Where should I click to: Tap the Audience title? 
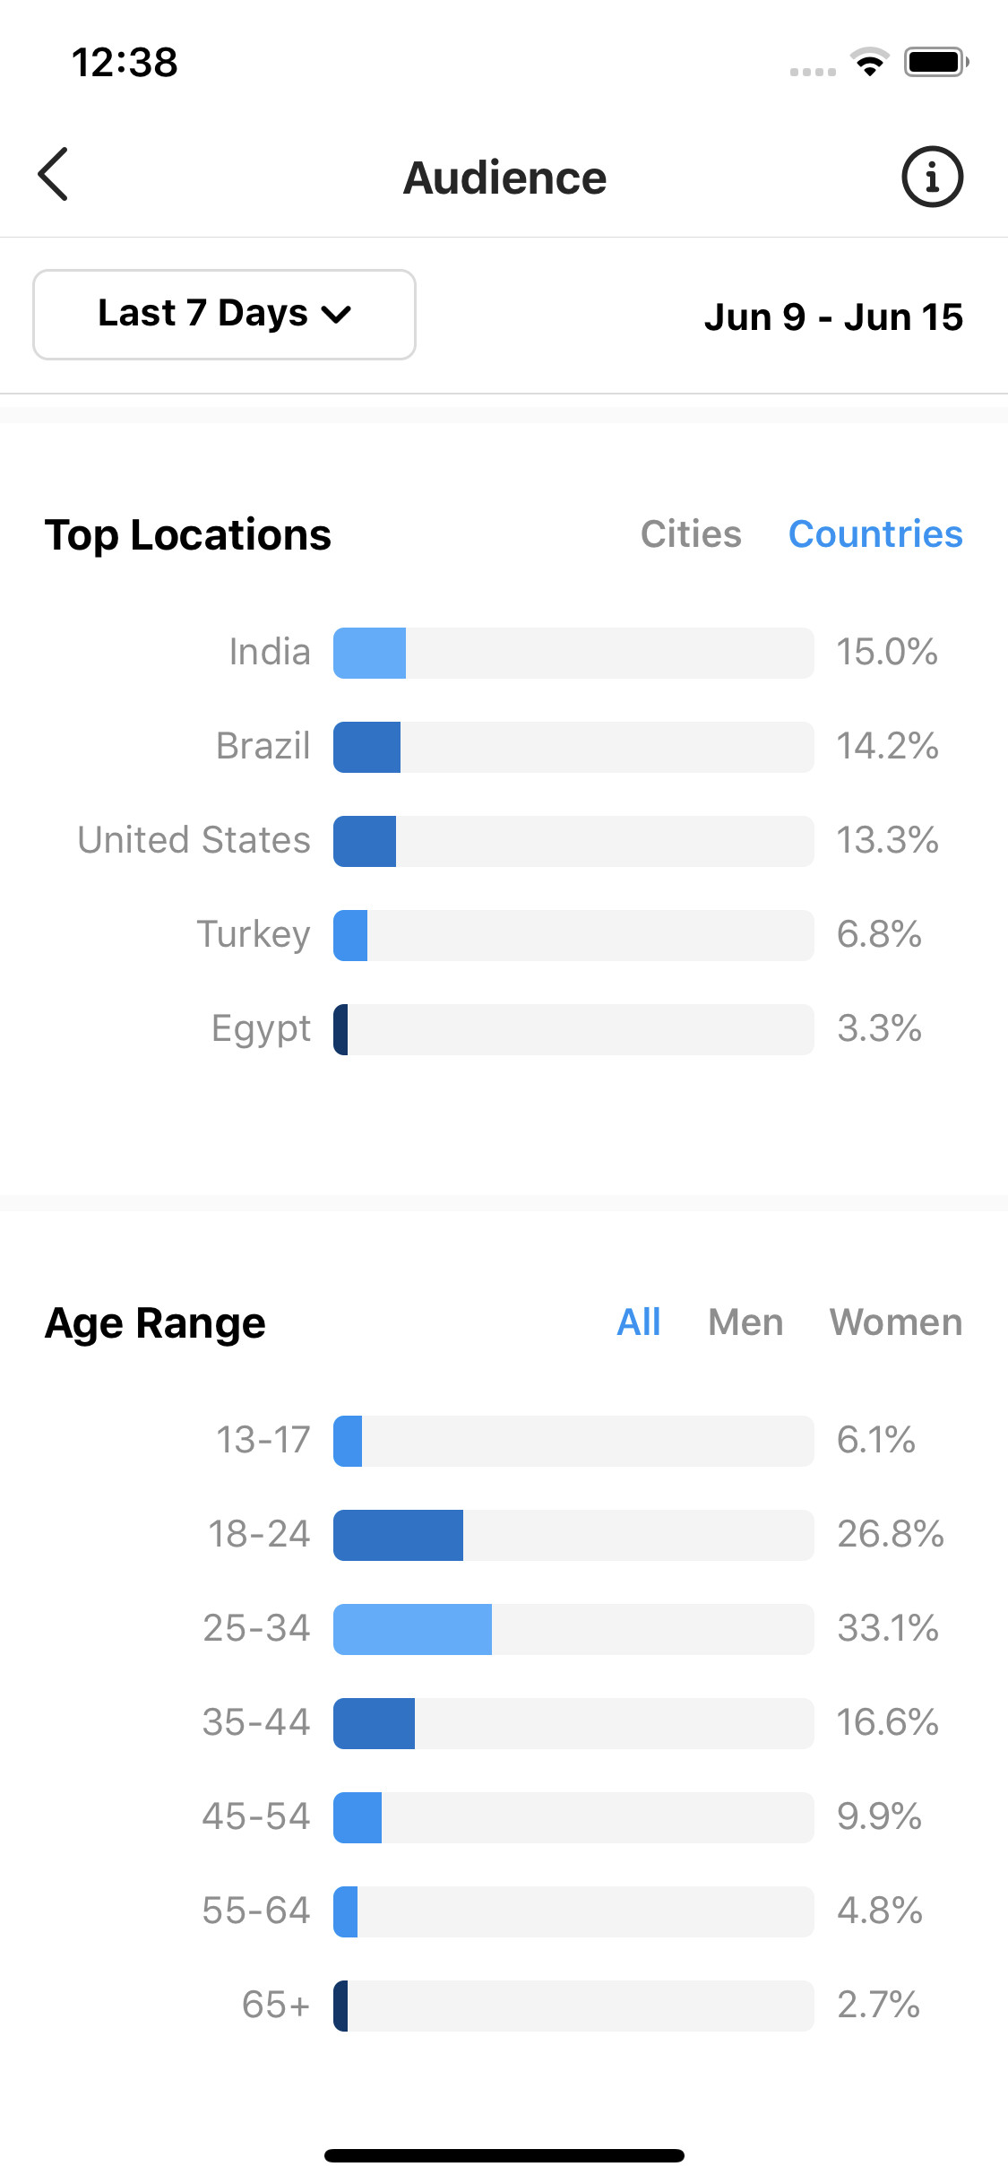(504, 178)
